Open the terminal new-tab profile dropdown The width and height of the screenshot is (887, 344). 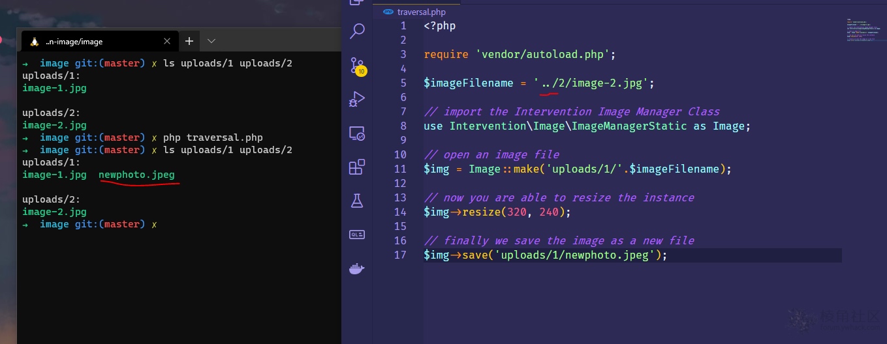pyautogui.click(x=211, y=41)
